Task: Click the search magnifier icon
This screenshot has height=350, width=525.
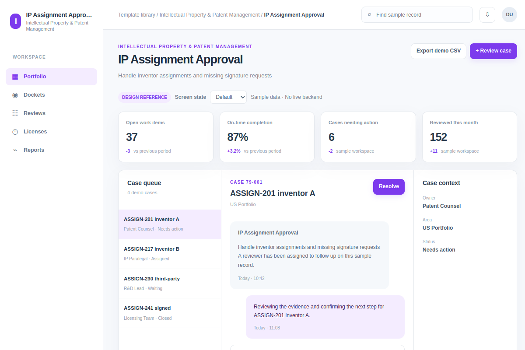Action: [x=370, y=15]
